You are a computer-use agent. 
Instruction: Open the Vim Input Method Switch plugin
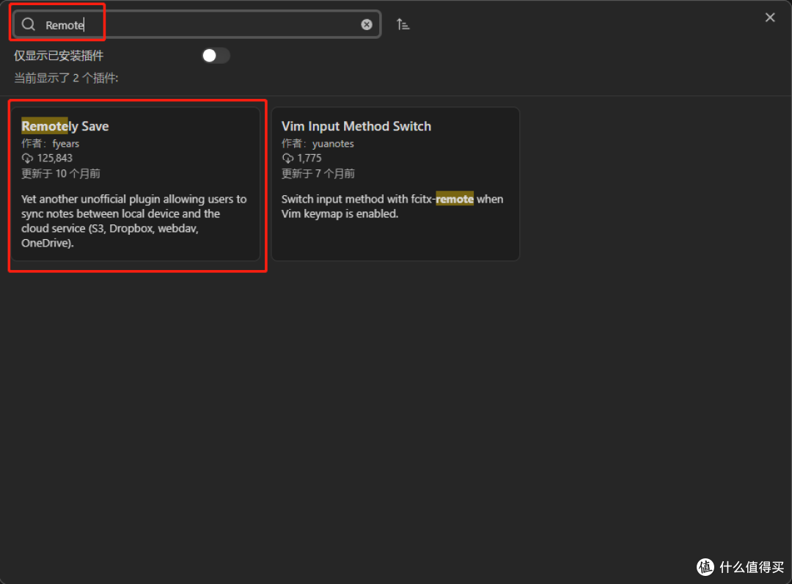pos(395,183)
